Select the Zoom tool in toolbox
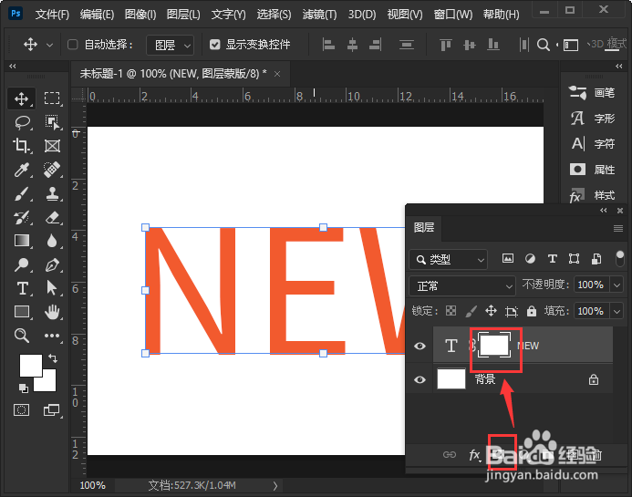The width and height of the screenshot is (632, 497). click(21, 336)
